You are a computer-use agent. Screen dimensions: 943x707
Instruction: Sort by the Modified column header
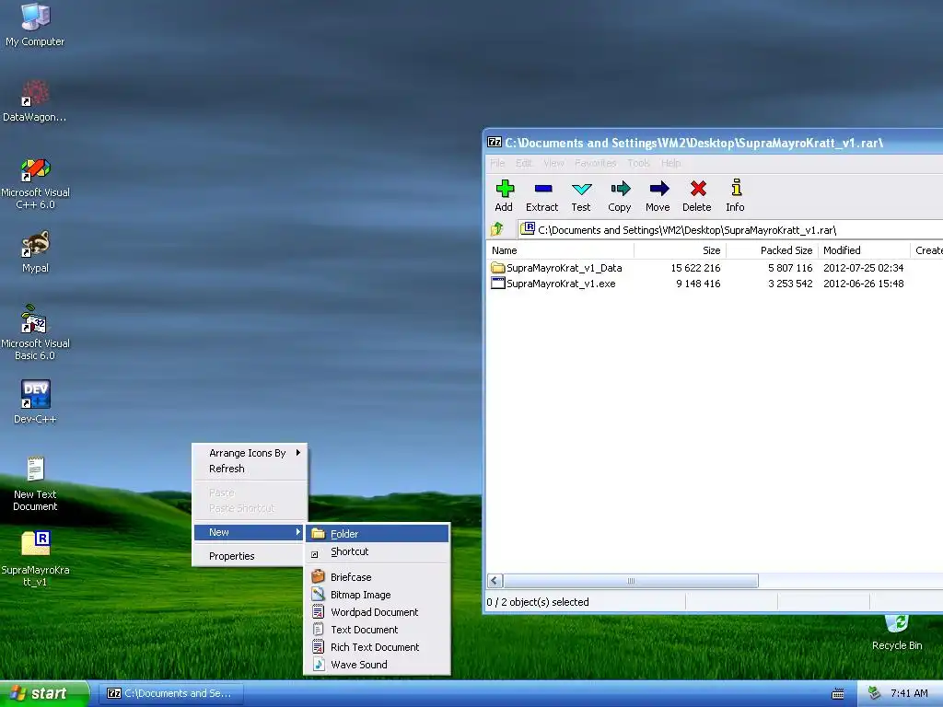tap(864, 250)
